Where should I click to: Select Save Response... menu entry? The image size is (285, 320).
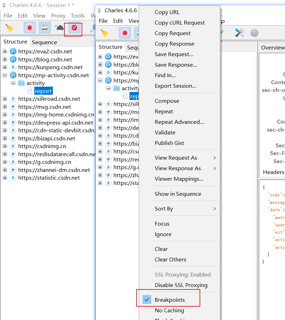pyautogui.click(x=176, y=65)
